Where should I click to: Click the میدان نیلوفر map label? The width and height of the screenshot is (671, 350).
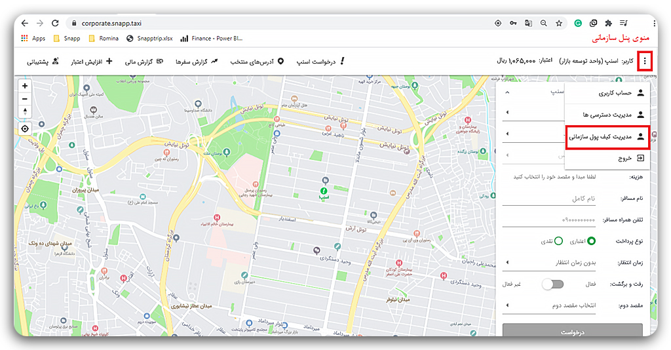pos(398,300)
